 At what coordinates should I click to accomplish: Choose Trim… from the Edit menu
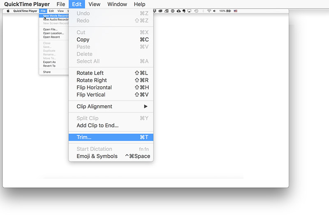pyautogui.click(x=111, y=137)
